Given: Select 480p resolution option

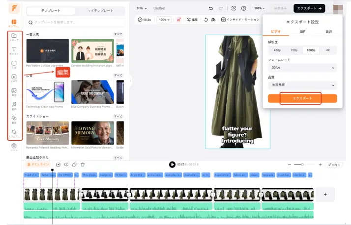Looking at the screenshot, I should click(277, 50).
